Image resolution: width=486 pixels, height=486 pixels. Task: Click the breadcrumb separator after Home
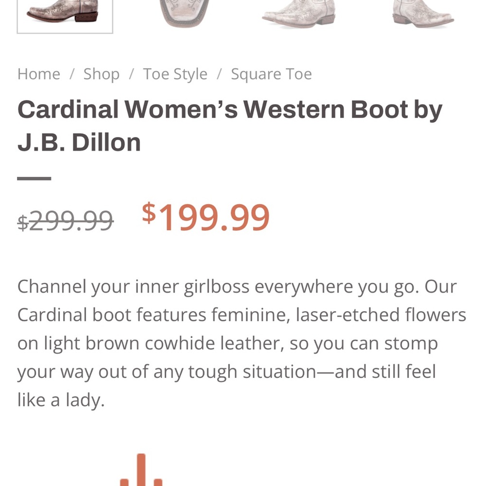pyautogui.click(x=72, y=73)
